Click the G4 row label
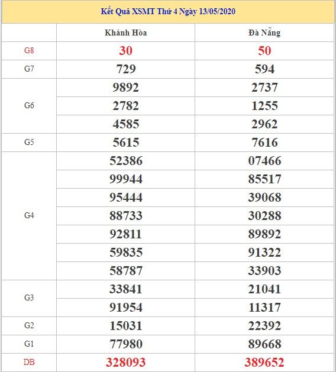 pyautogui.click(x=29, y=215)
